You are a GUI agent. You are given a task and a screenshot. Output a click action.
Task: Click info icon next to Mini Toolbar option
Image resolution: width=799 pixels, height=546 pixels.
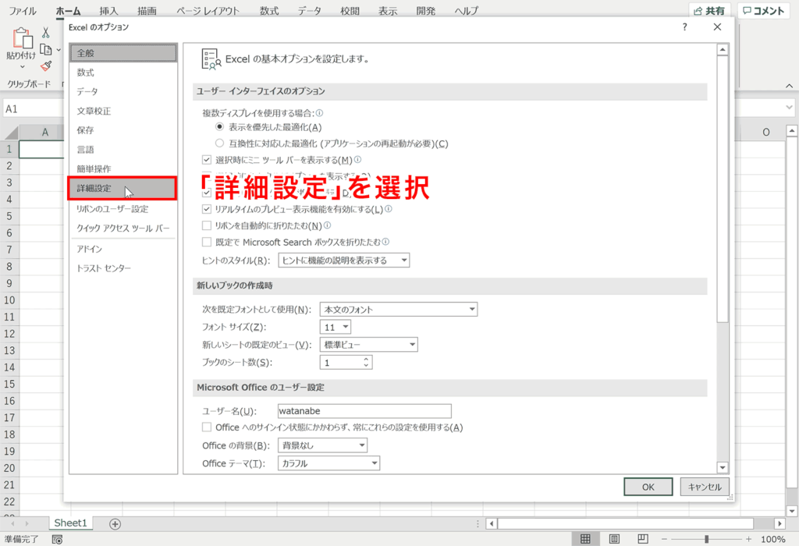(357, 159)
